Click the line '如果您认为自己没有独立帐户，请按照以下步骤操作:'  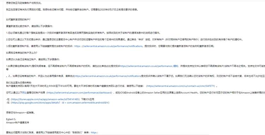pyautogui.click(x=33, y=59)
